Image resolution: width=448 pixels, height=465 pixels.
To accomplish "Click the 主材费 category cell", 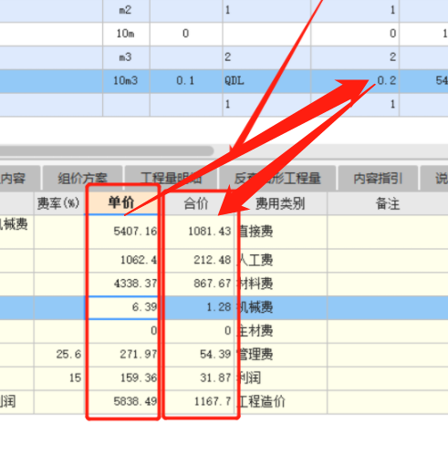I will point(280,331).
